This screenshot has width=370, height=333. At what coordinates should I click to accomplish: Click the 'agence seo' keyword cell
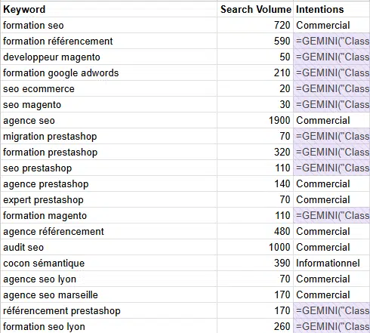pyautogui.click(x=109, y=120)
